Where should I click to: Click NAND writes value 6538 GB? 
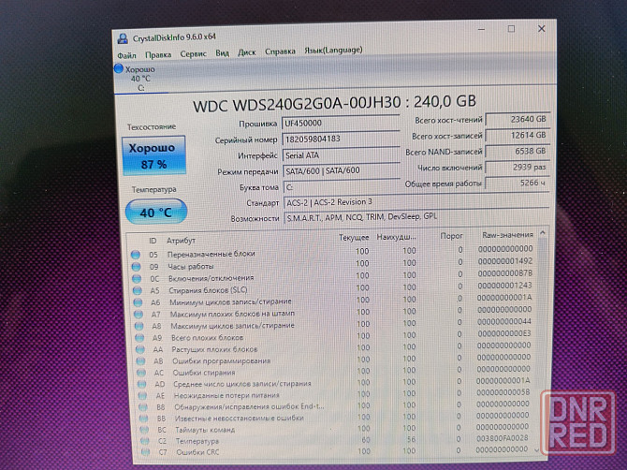click(517, 151)
